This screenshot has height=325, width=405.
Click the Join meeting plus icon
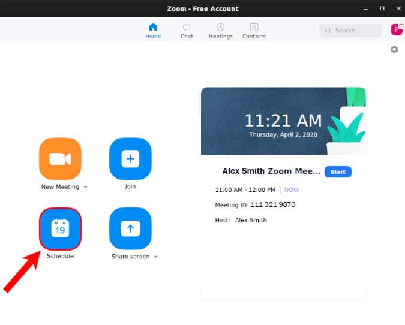pos(130,158)
